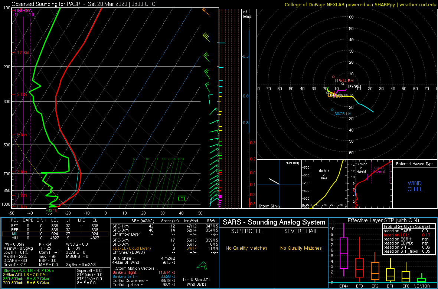Click the 'DCAPE = -30' value
438x289 pixels.
coord(14,260)
